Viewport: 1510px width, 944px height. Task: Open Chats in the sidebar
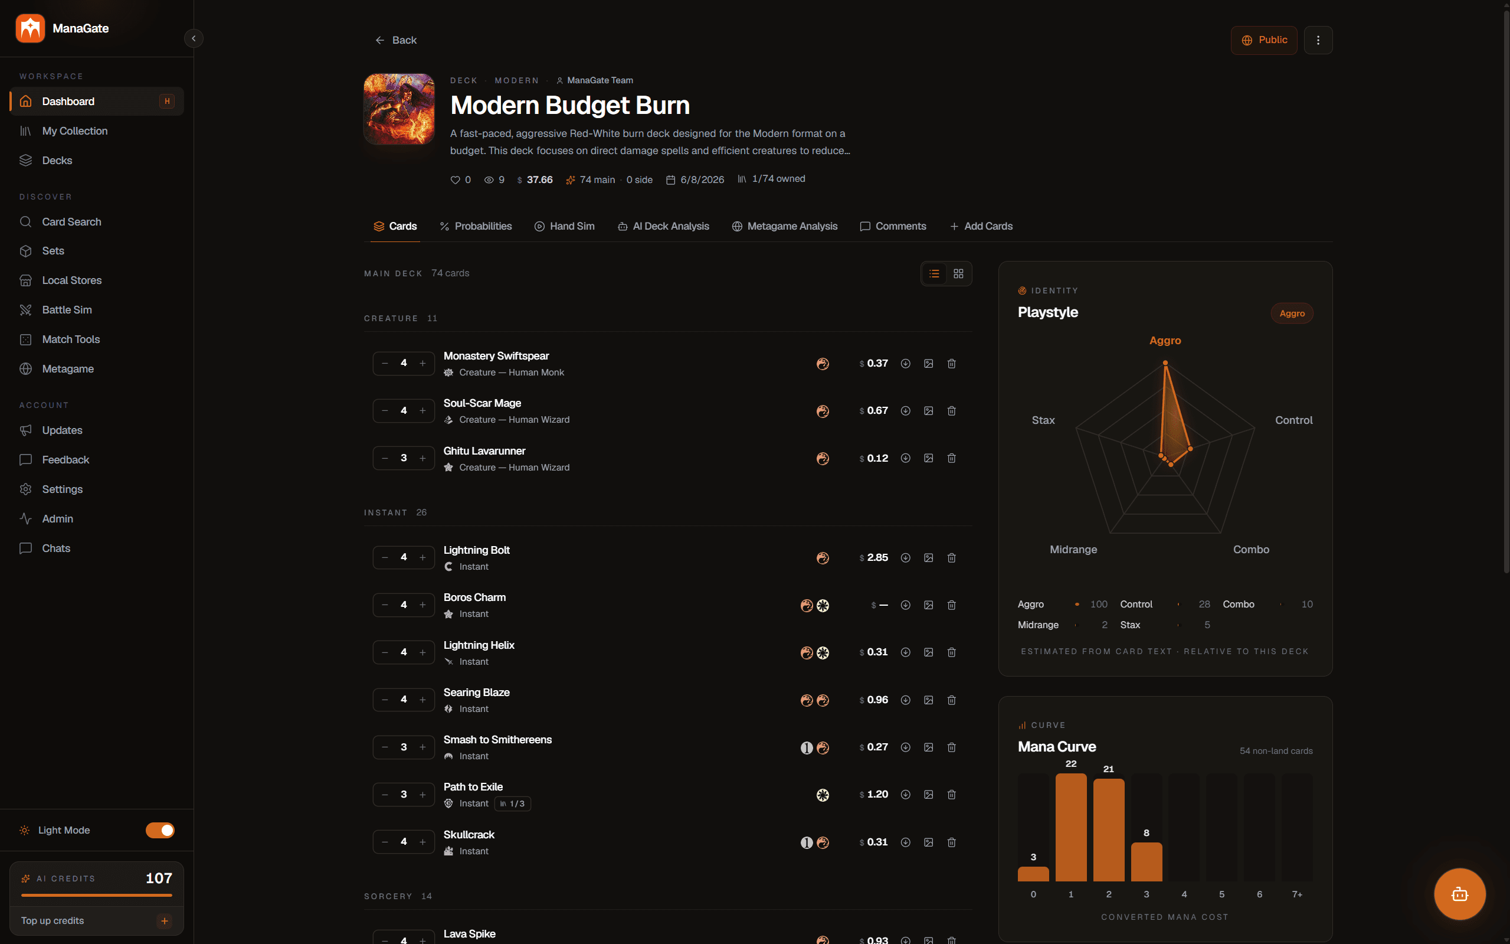(97, 548)
